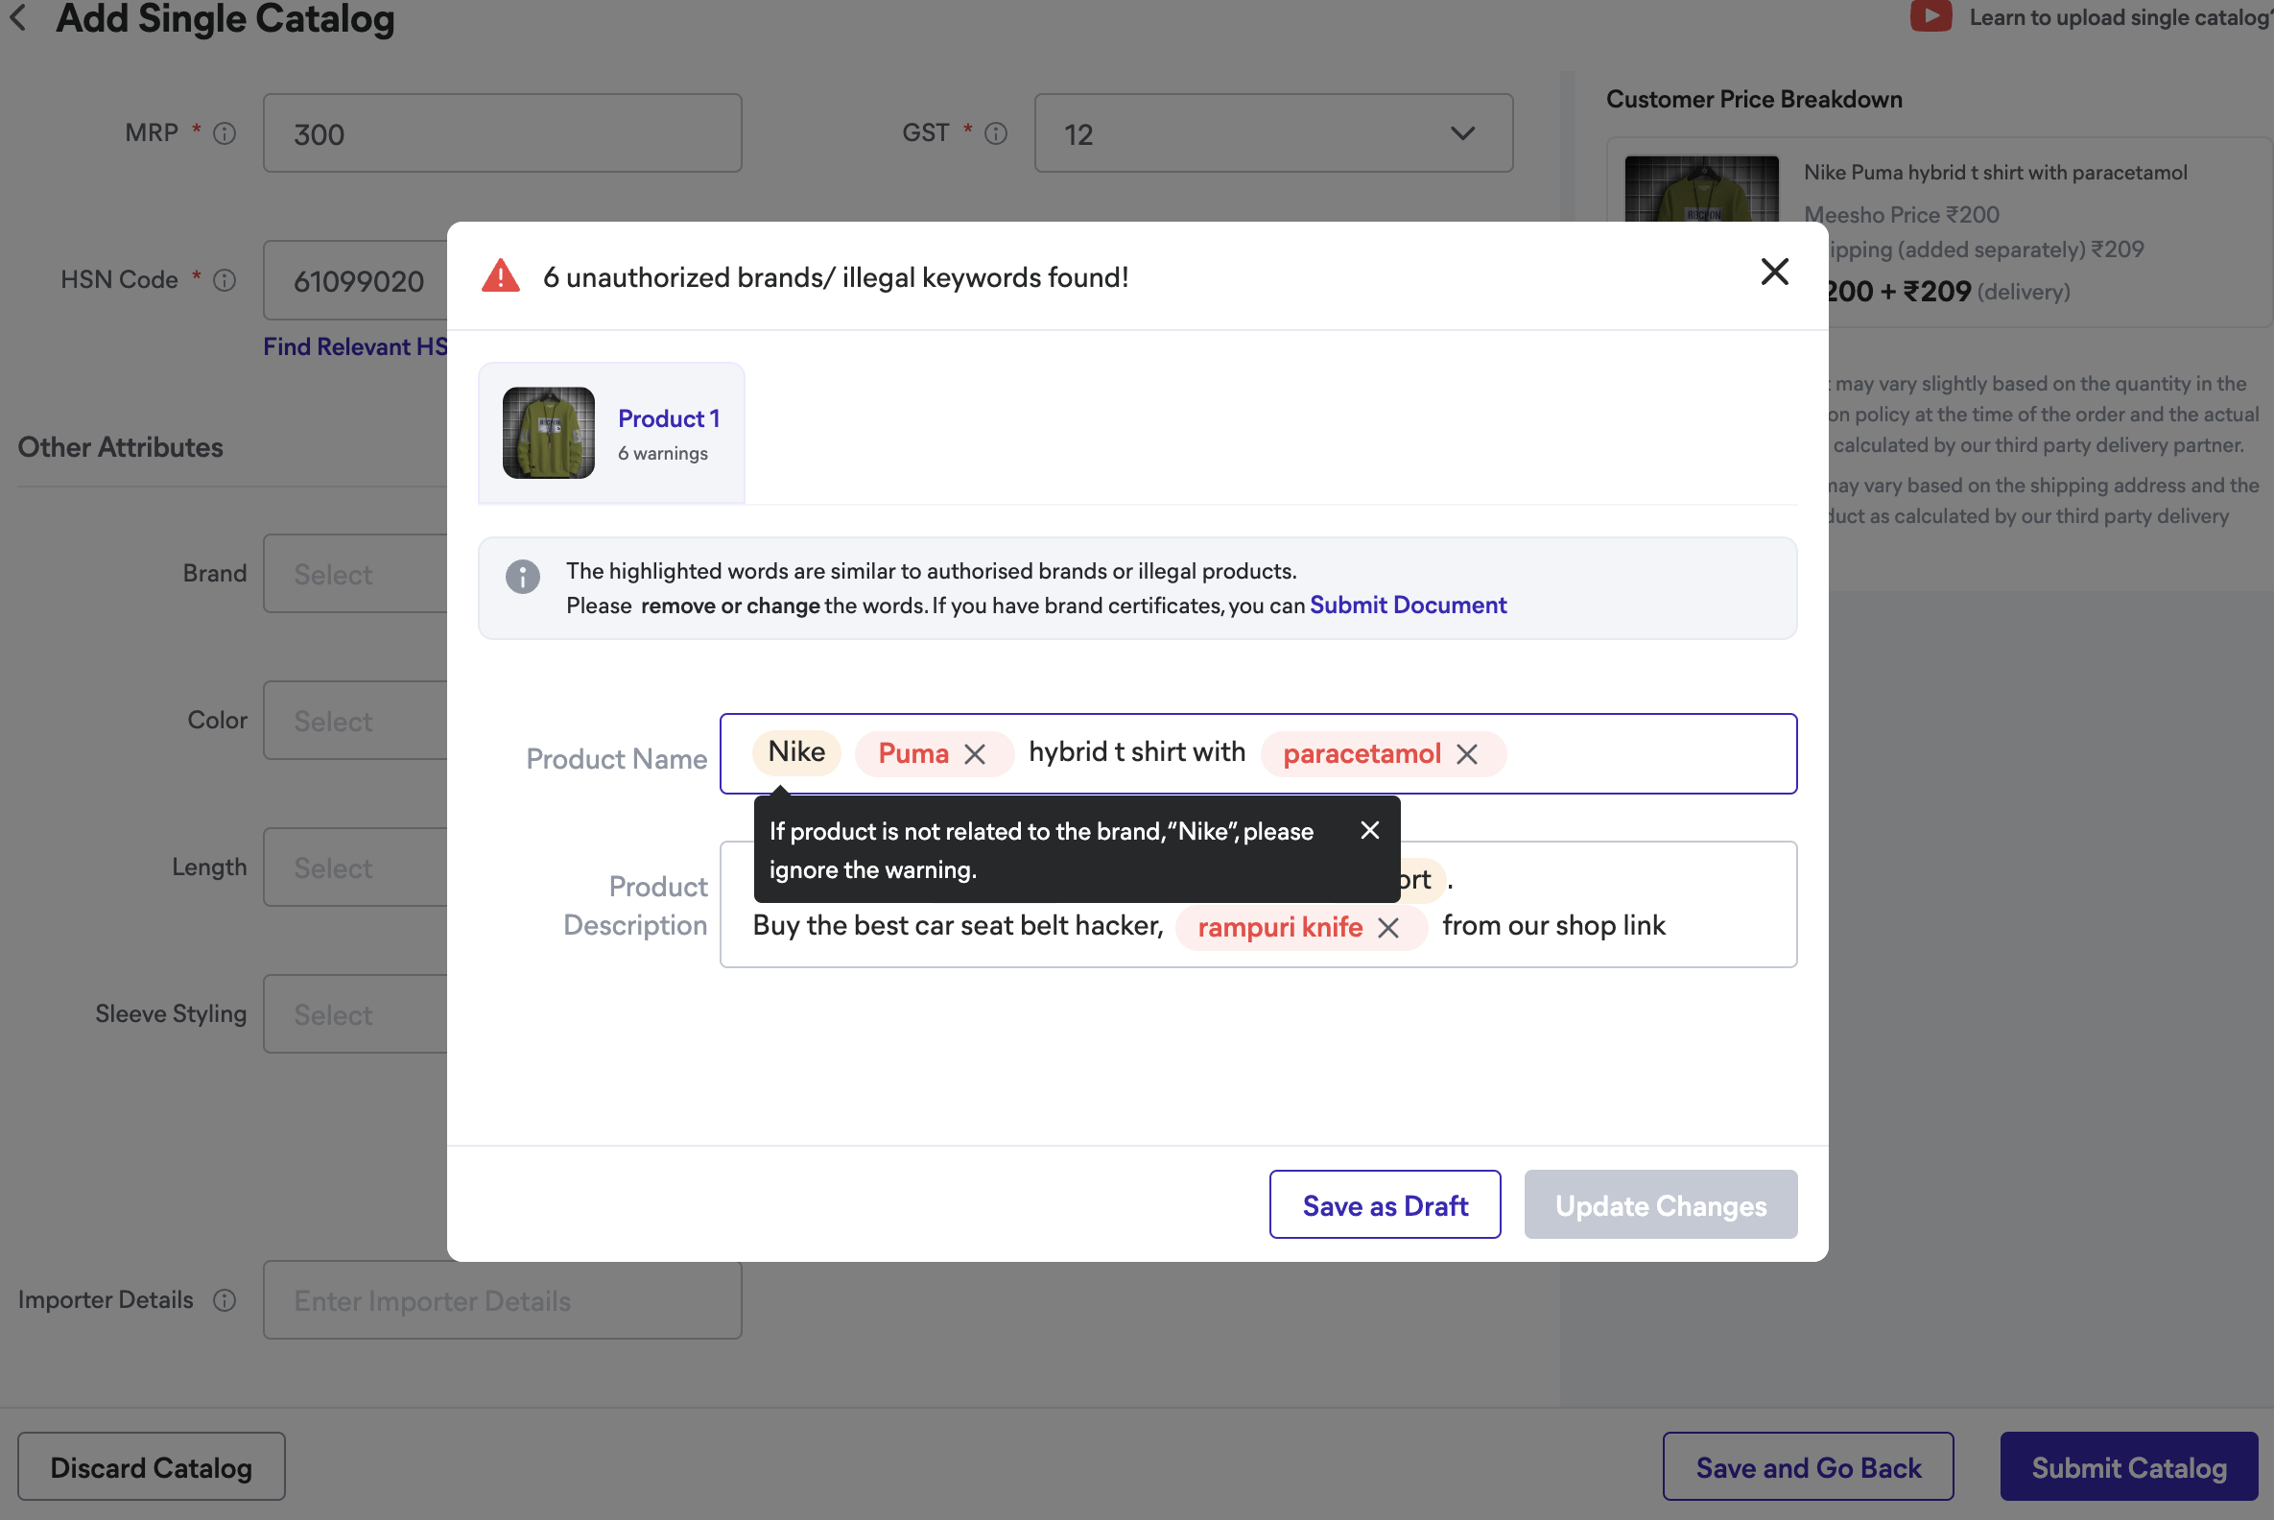
Task: Click the back arrow beside Add Single Catalog
Action: [x=19, y=17]
